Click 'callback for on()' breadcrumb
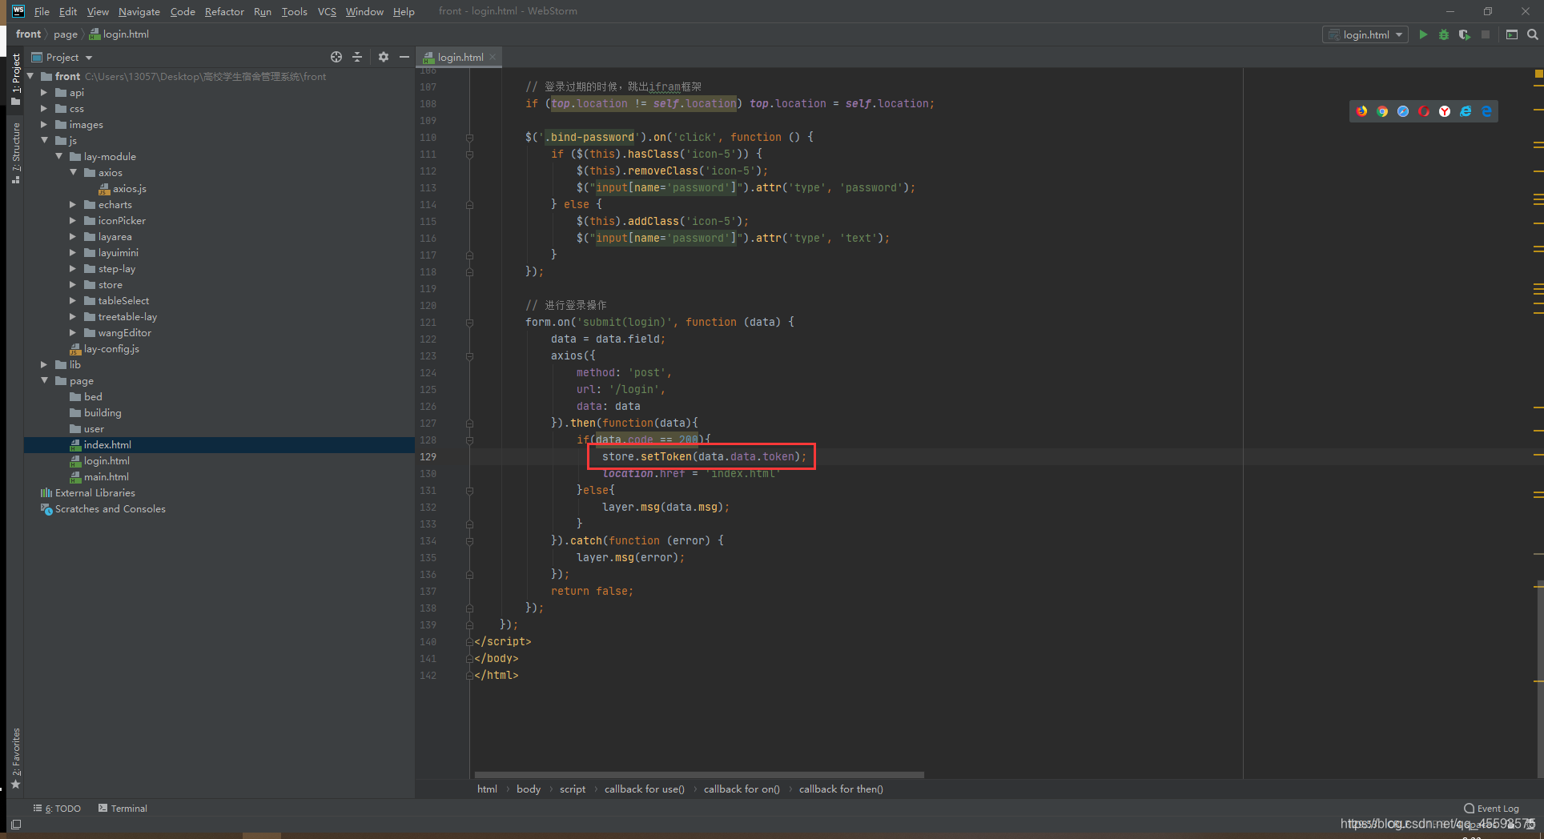The width and height of the screenshot is (1544, 839). (742, 789)
